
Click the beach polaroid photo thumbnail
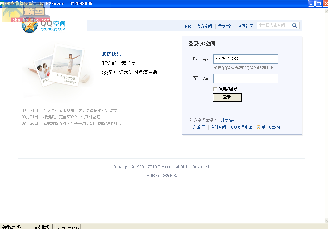tap(66, 64)
